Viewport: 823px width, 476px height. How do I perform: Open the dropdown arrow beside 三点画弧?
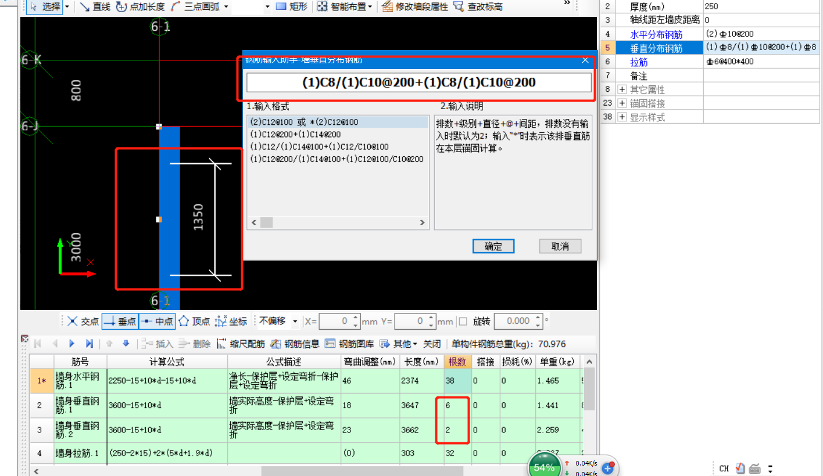(x=226, y=7)
